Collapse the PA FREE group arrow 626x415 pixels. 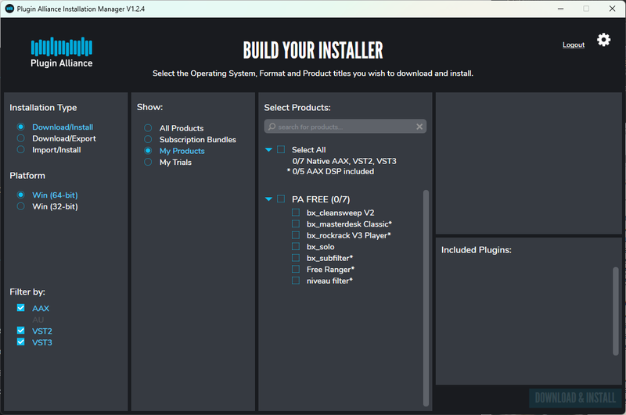[x=268, y=199]
